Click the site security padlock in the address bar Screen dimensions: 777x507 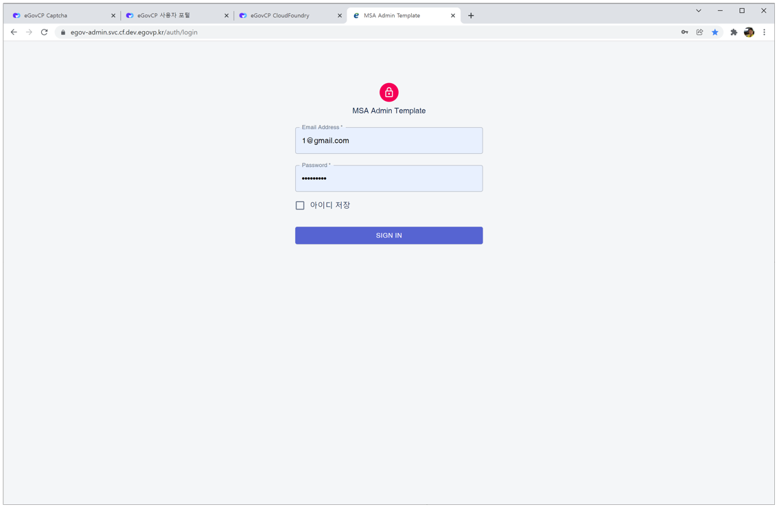[62, 32]
